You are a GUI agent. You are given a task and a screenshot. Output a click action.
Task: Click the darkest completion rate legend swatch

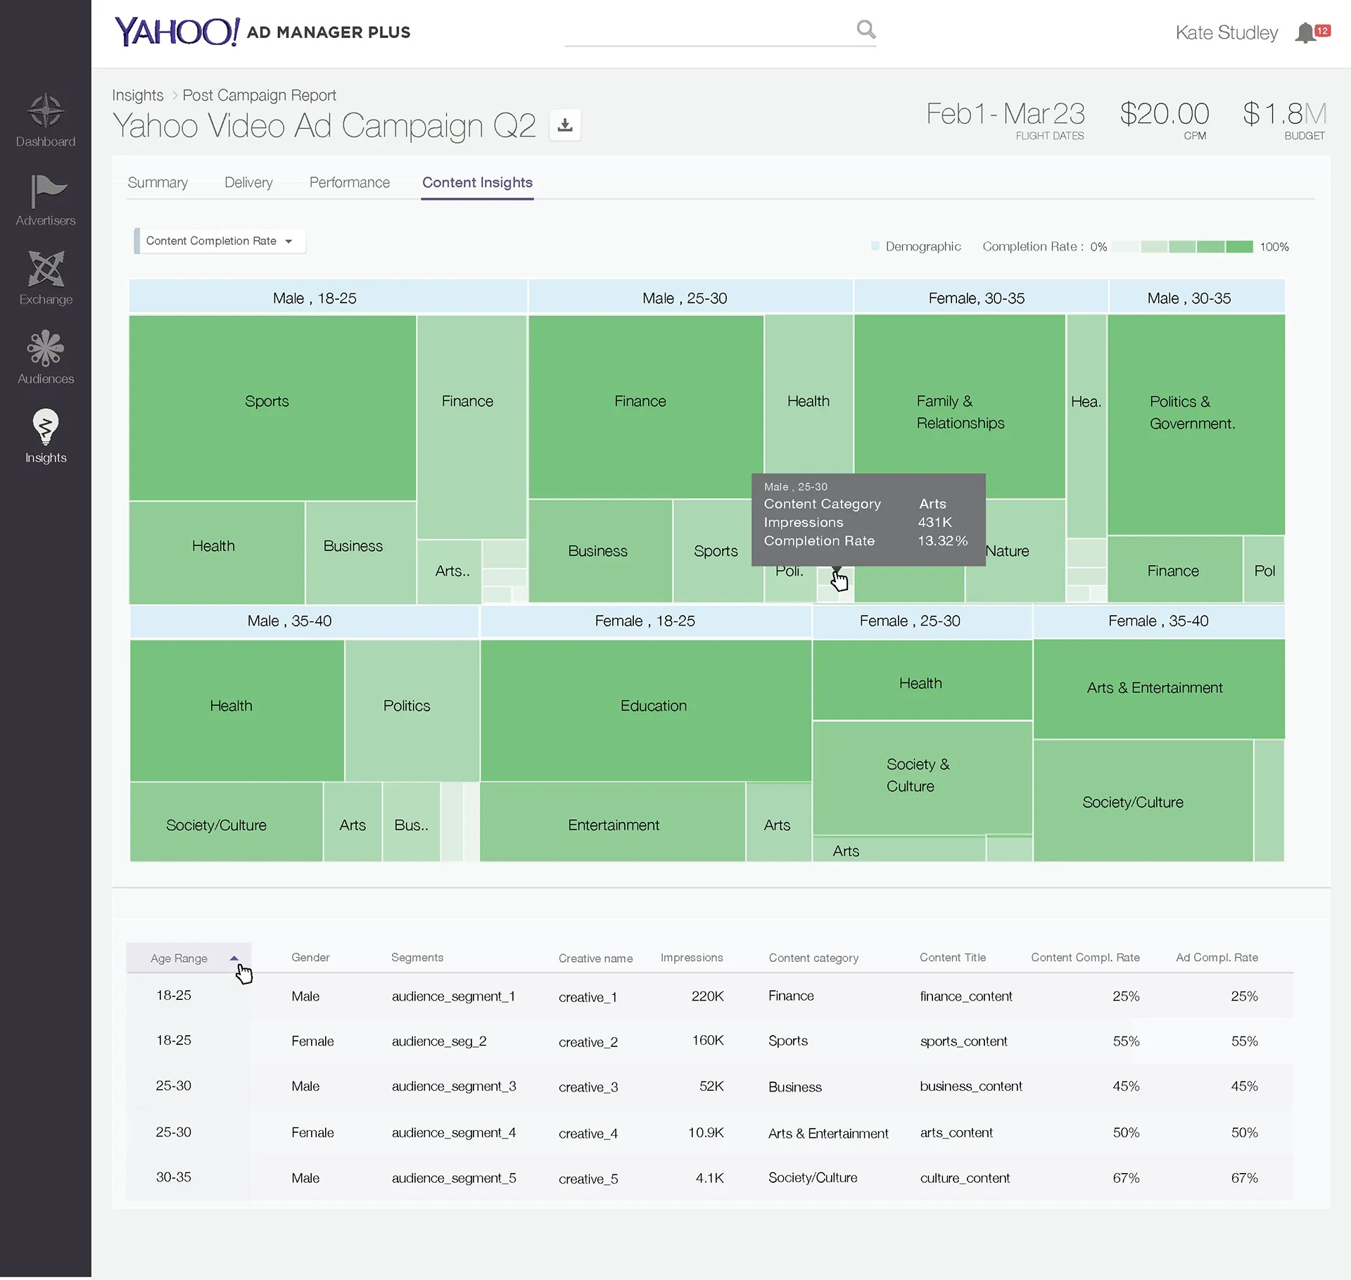tap(1240, 247)
